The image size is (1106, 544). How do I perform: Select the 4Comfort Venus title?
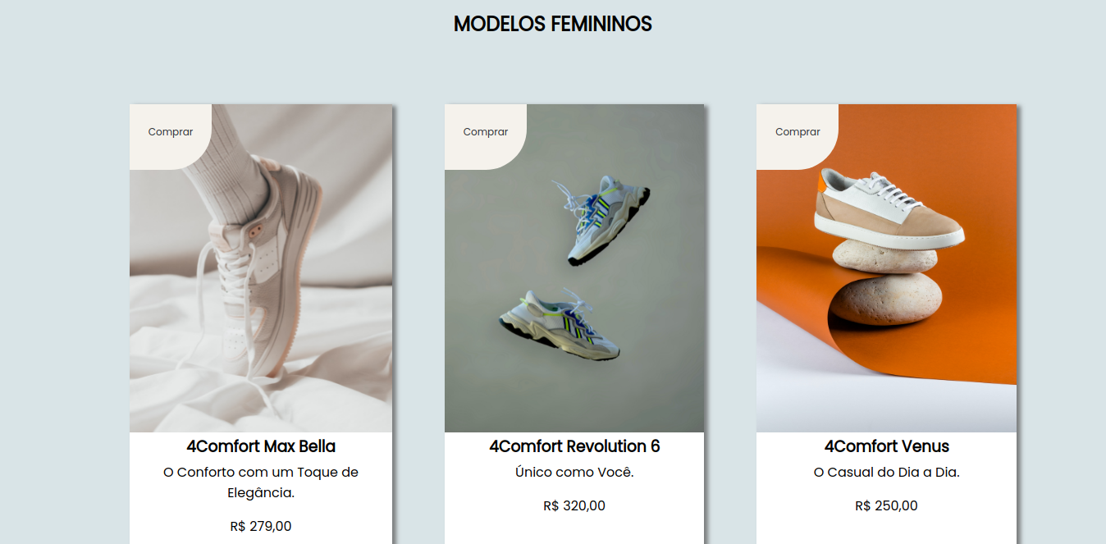click(x=886, y=446)
